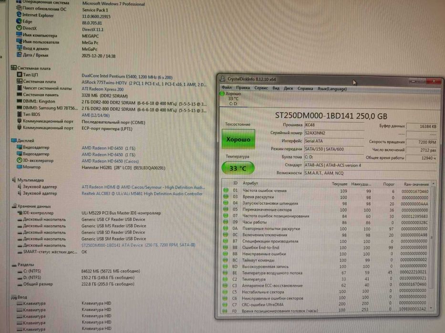Click the Серийный номер field

pos(334,133)
